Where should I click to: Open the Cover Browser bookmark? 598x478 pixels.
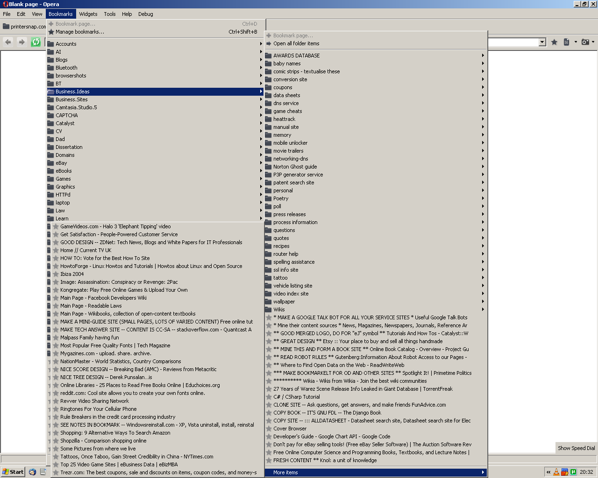click(290, 429)
